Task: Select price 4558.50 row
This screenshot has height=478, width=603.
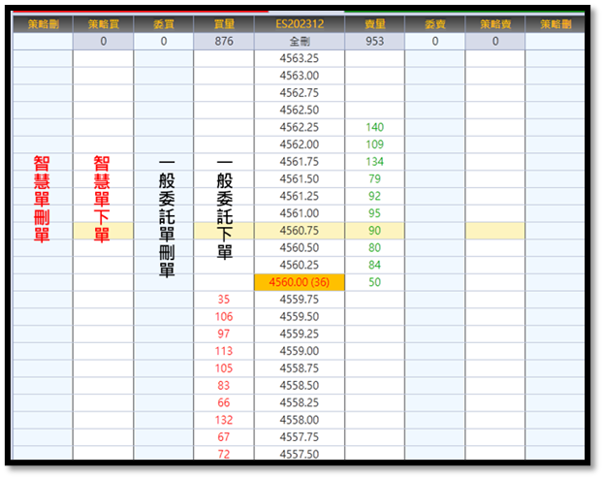Action: coord(300,385)
